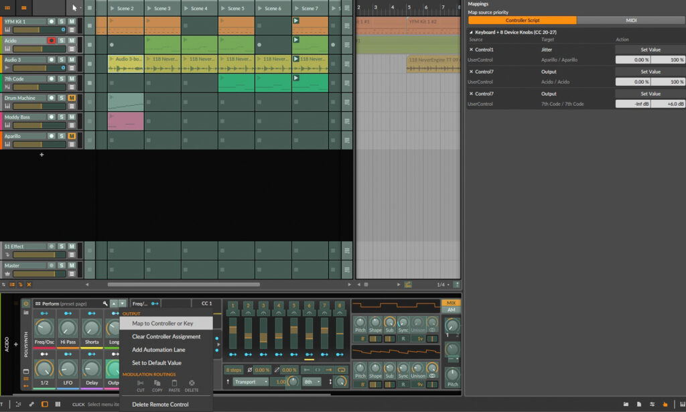The width and height of the screenshot is (686, 412).
Task: Click the wrench icon beside Perform preset page
Action: coord(105,303)
